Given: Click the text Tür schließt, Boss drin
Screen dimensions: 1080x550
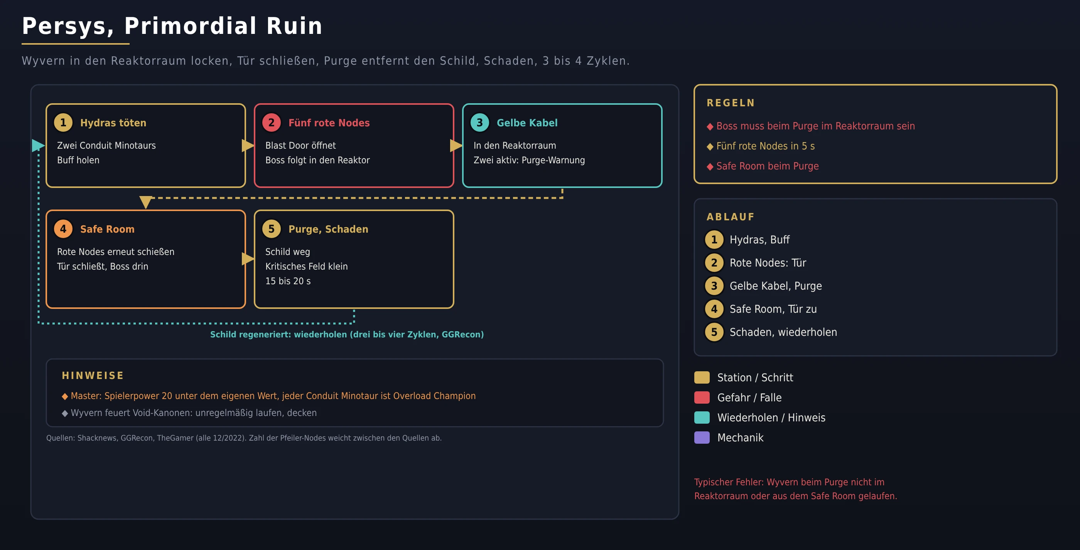Looking at the screenshot, I should [x=103, y=266].
